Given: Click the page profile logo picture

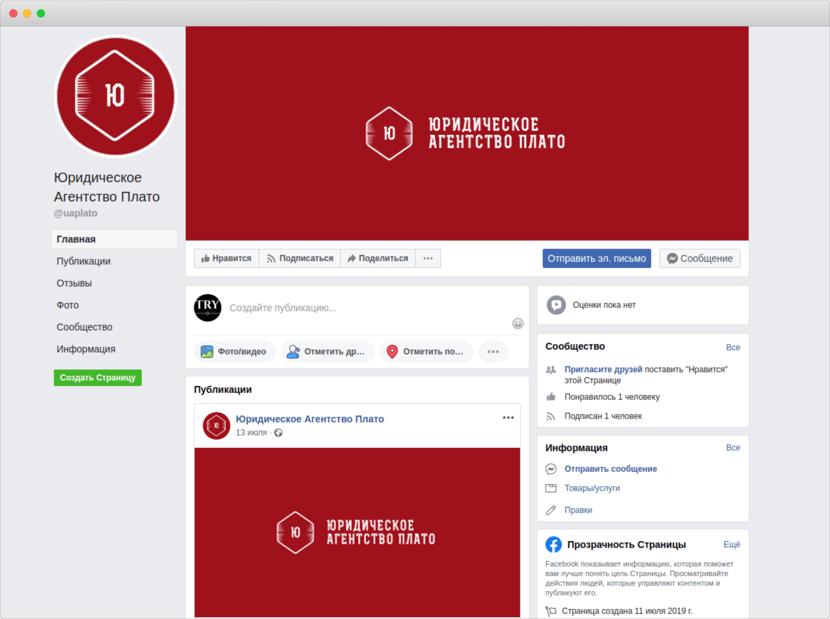Looking at the screenshot, I should click(115, 96).
